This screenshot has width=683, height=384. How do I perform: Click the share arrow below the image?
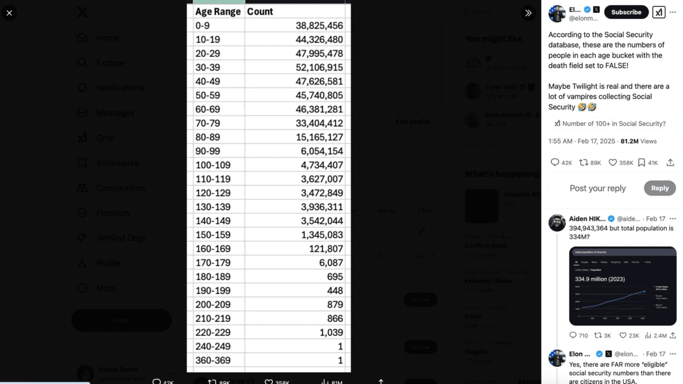click(x=381, y=381)
